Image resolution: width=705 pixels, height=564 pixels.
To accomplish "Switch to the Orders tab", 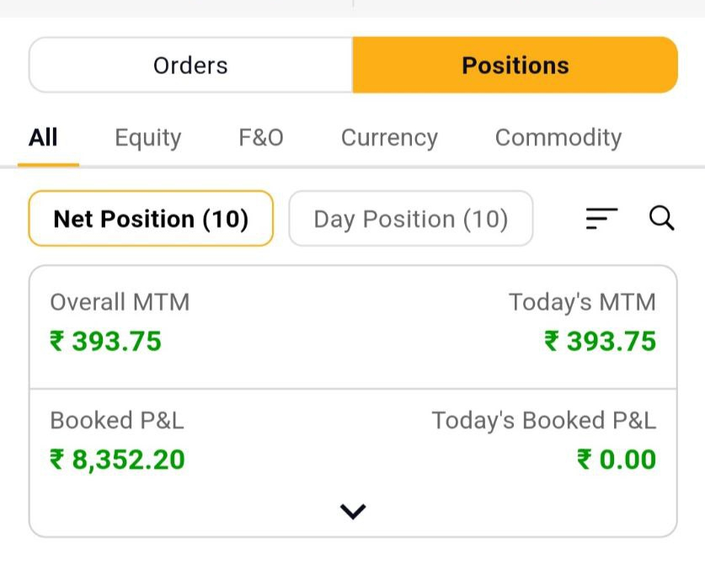I will 190,65.
